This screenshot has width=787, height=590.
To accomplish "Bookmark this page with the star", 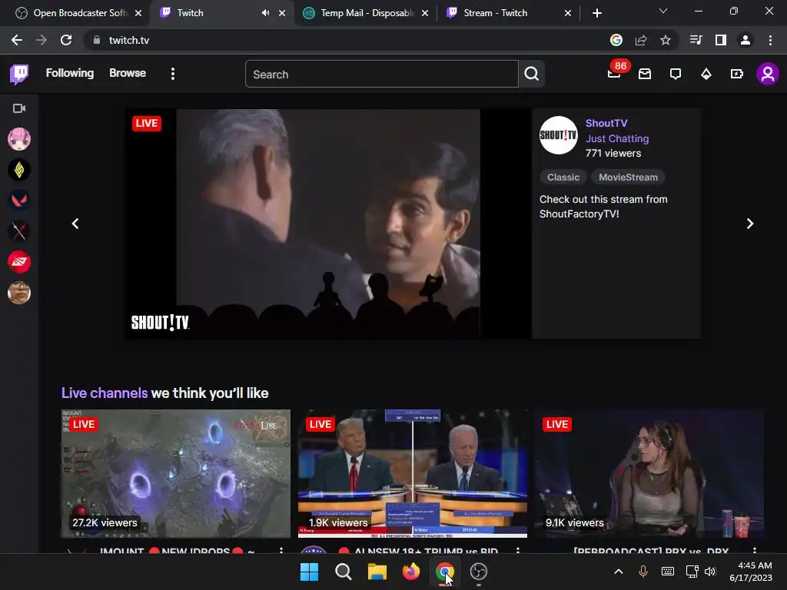I will (x=666, y=40).
